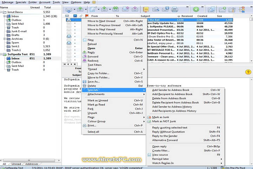Click message list scroll-down arrow
Screen dimensions: 253x169
tap(251, 61)
